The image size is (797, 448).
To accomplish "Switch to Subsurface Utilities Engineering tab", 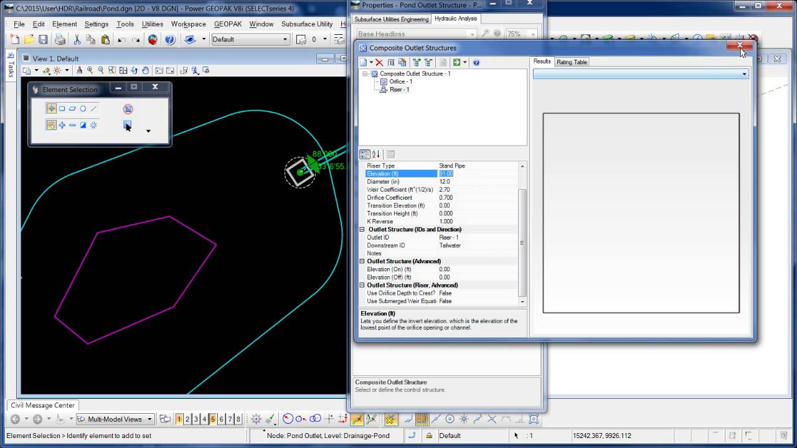I will coord(392,19).
